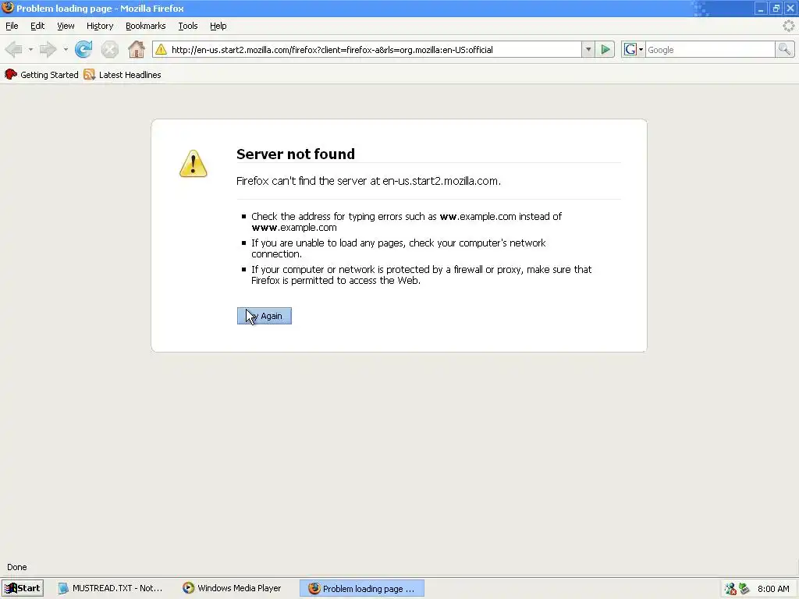Open the View menu
Screen dimensions: 799x599
[66, 26]
